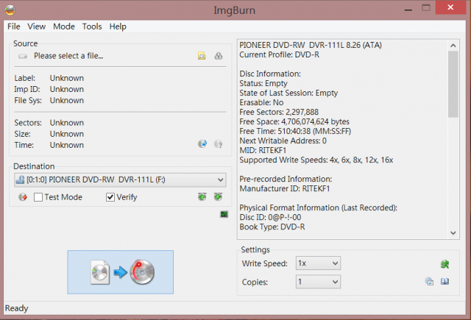Click the ImgBurn application icon in the title bar

click(10, 10)
